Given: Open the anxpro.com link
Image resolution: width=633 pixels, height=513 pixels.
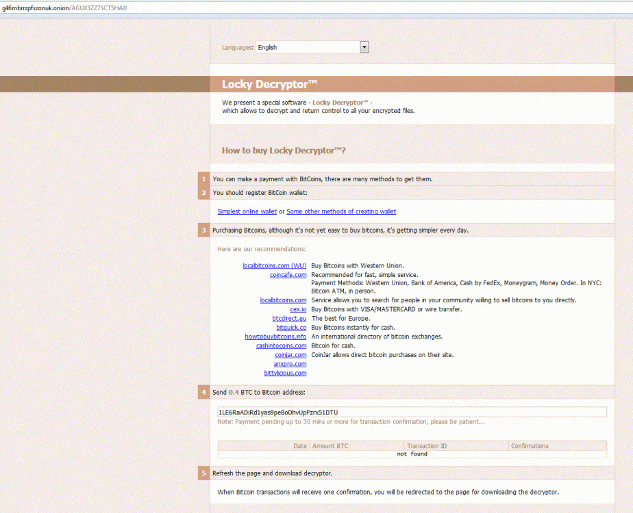Looking at the screenshot, I should pos(290,364).
